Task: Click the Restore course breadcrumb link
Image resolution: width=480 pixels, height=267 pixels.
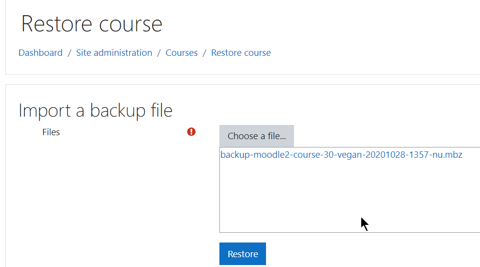Action: (241, 53)
